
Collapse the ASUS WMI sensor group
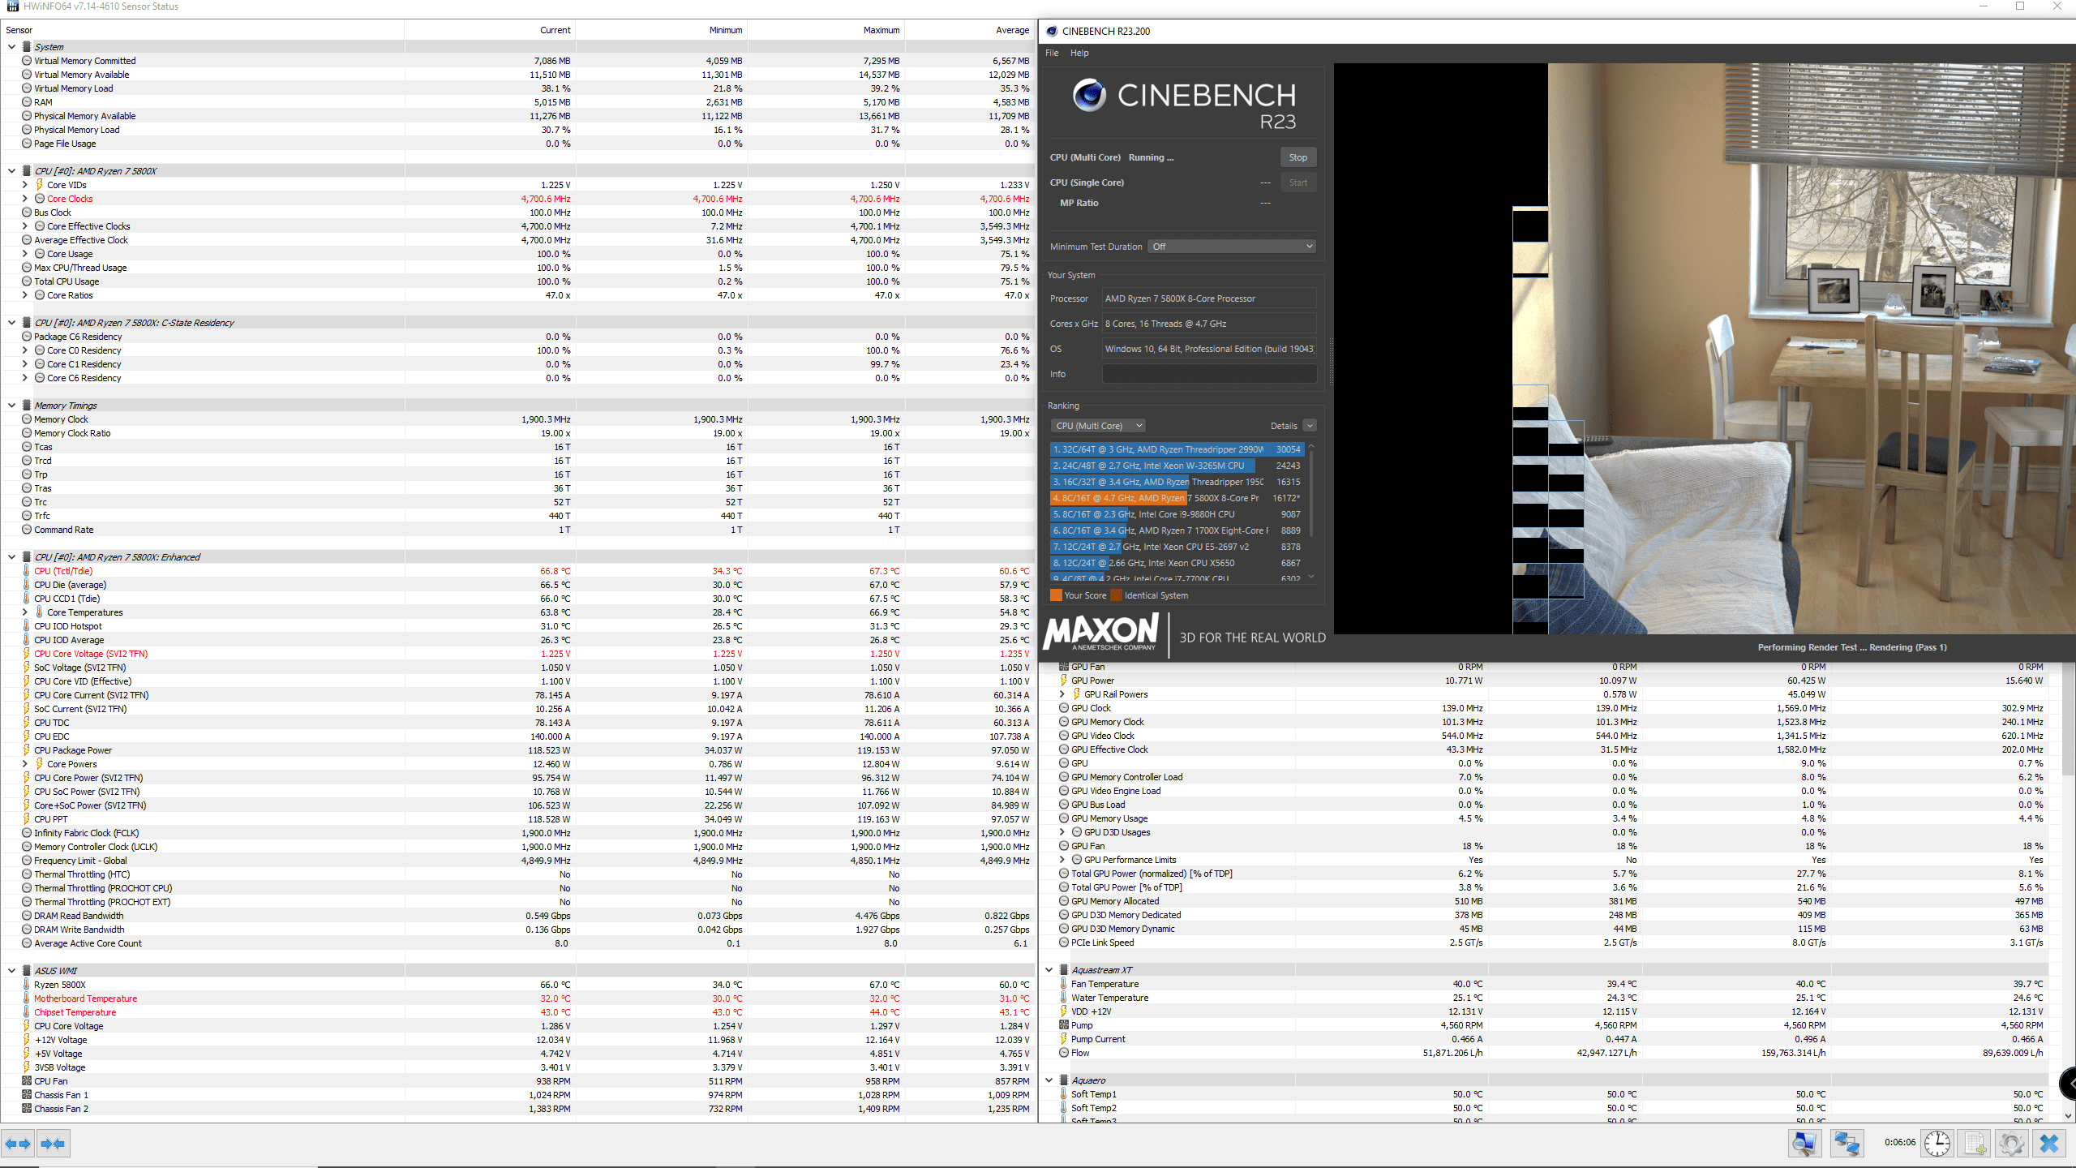pyautogui.click(x=11, y=971)
